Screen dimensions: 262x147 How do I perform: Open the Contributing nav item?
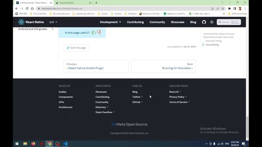coord(135,22)
